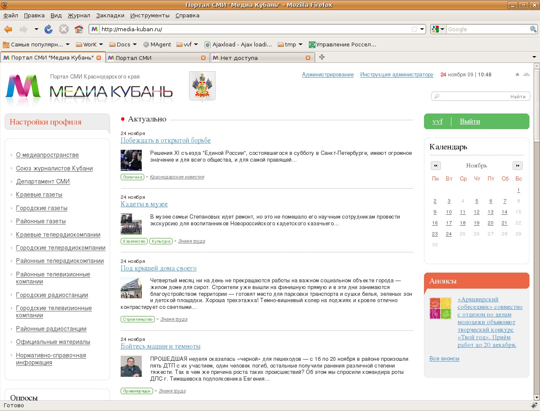The width and height of the screenshot is (540, 411).
Task: Switch to the 'Нет доступа' tab
Action: tap(262, 58)
